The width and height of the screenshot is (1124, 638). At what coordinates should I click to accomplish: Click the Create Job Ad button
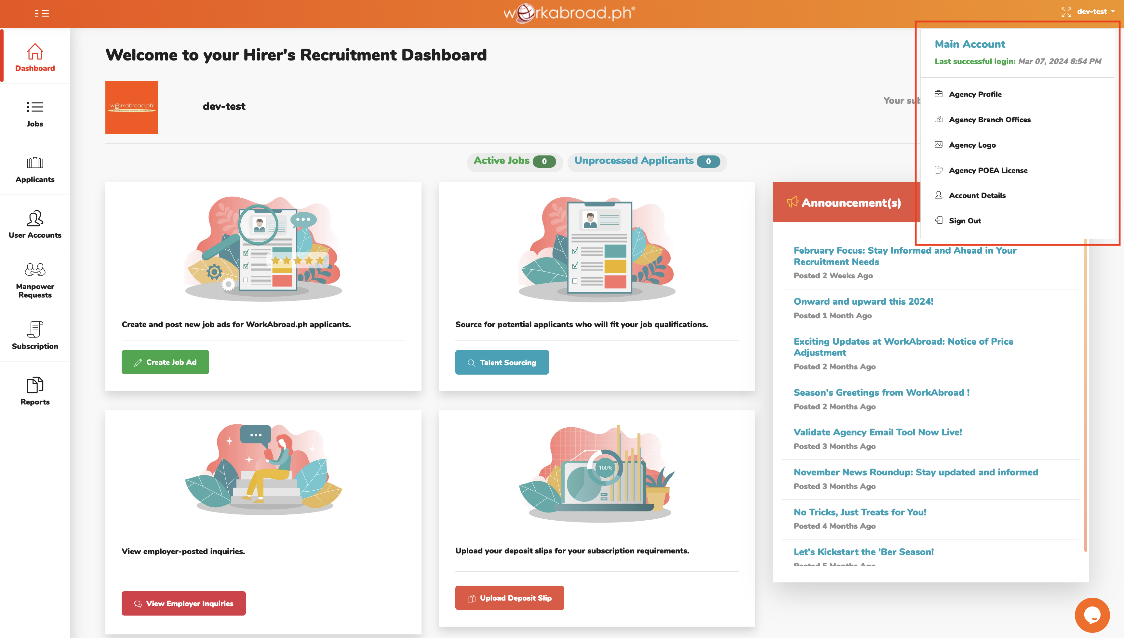coord(165,362)
